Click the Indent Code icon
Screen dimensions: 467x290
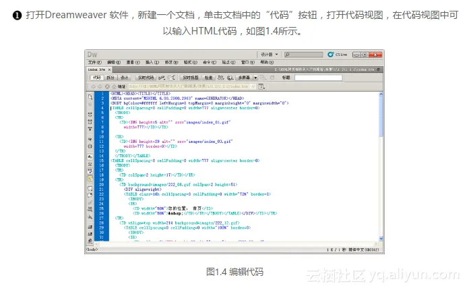pos(90,227)
